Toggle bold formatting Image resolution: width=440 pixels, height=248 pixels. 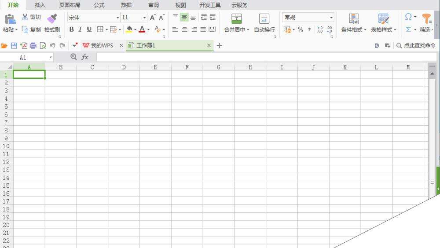coord(72,29)
